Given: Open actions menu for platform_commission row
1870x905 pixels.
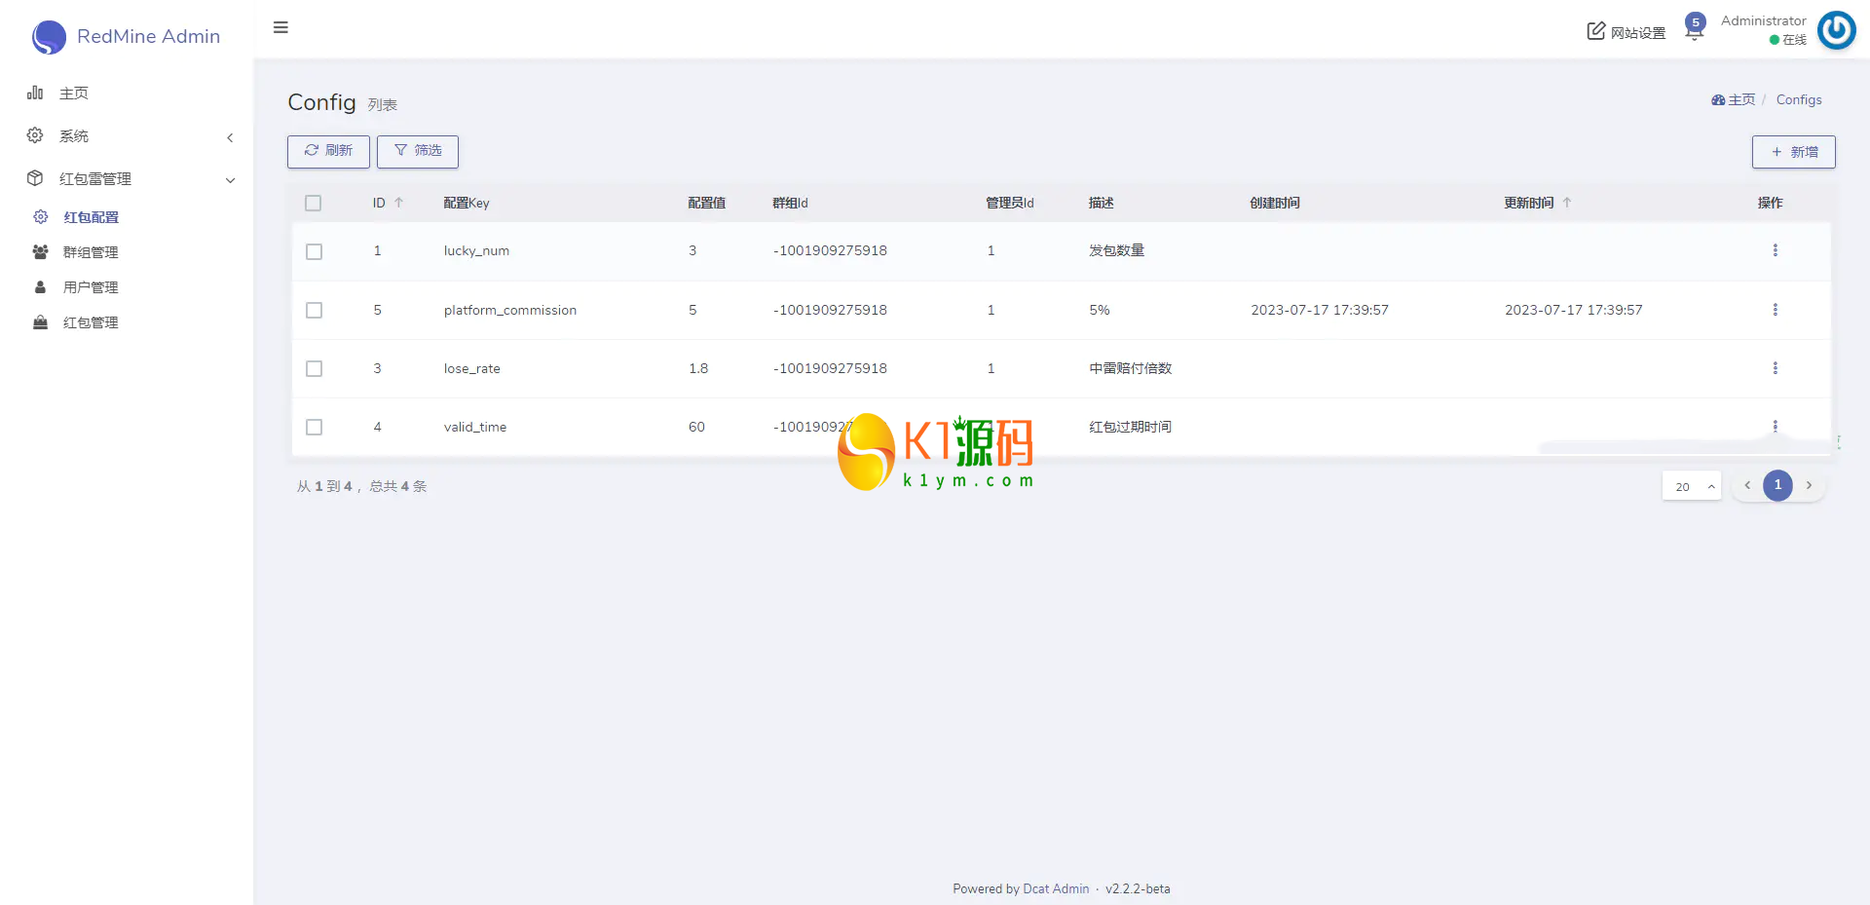Looking at the screenshot, I should [1776, 310].
